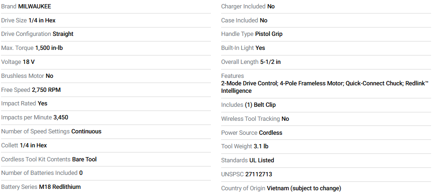432x194 pixels.
Task: Click the Max. Torque 1,500 in-lb value
Action: tap(49, 48)
